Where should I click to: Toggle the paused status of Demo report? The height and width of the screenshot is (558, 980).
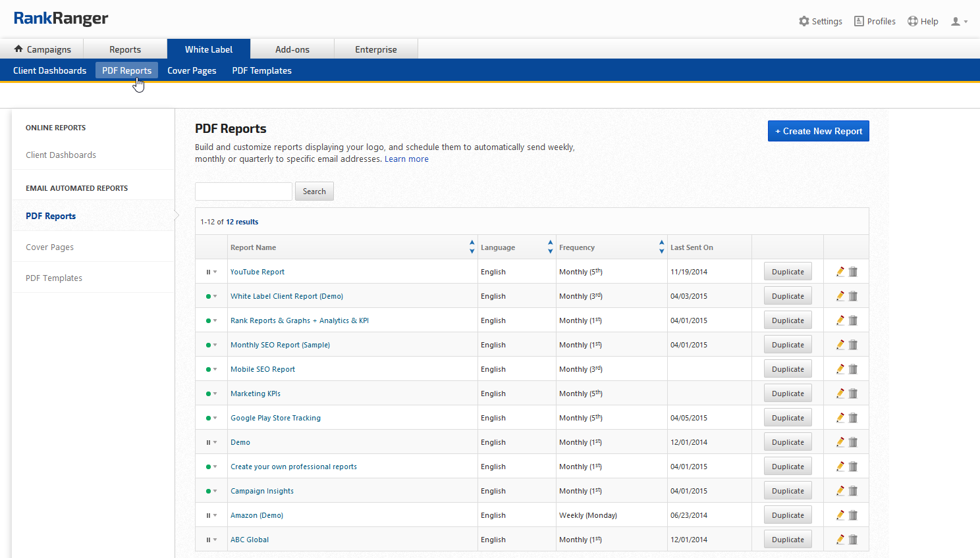pyautogui.click(x=209, y=442)
